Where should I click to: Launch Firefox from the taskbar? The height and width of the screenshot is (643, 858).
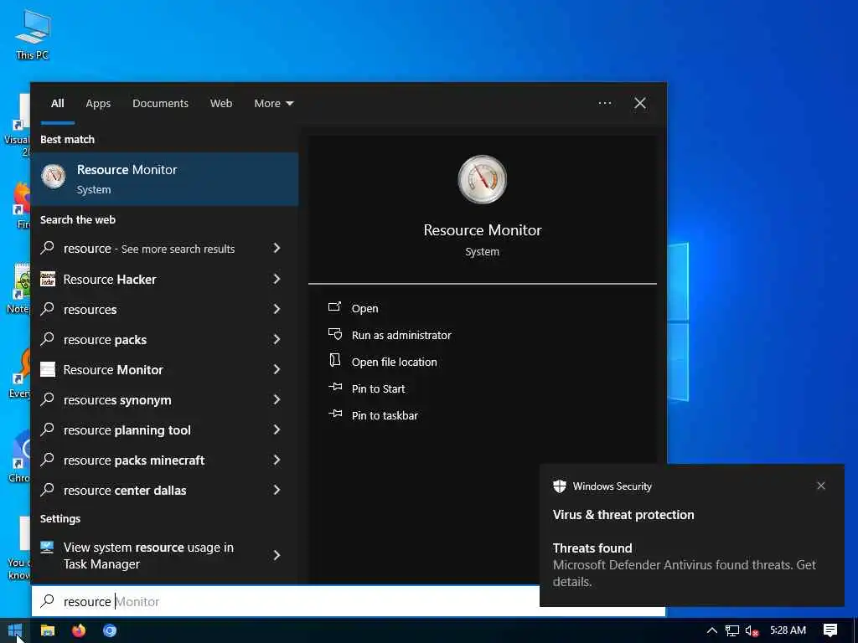[79, 630]
